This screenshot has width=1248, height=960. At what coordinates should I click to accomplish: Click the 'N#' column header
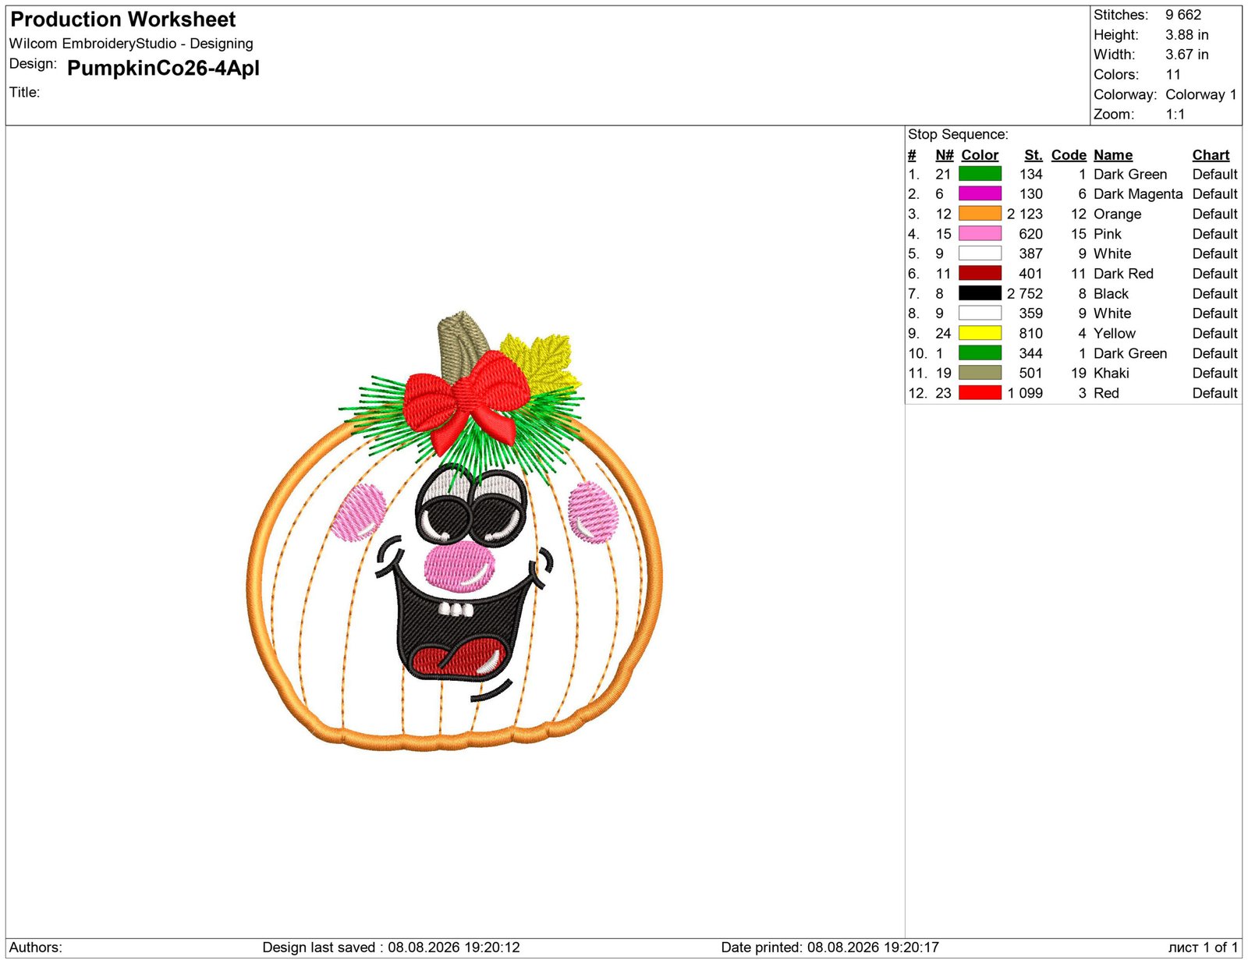point(945,155)
